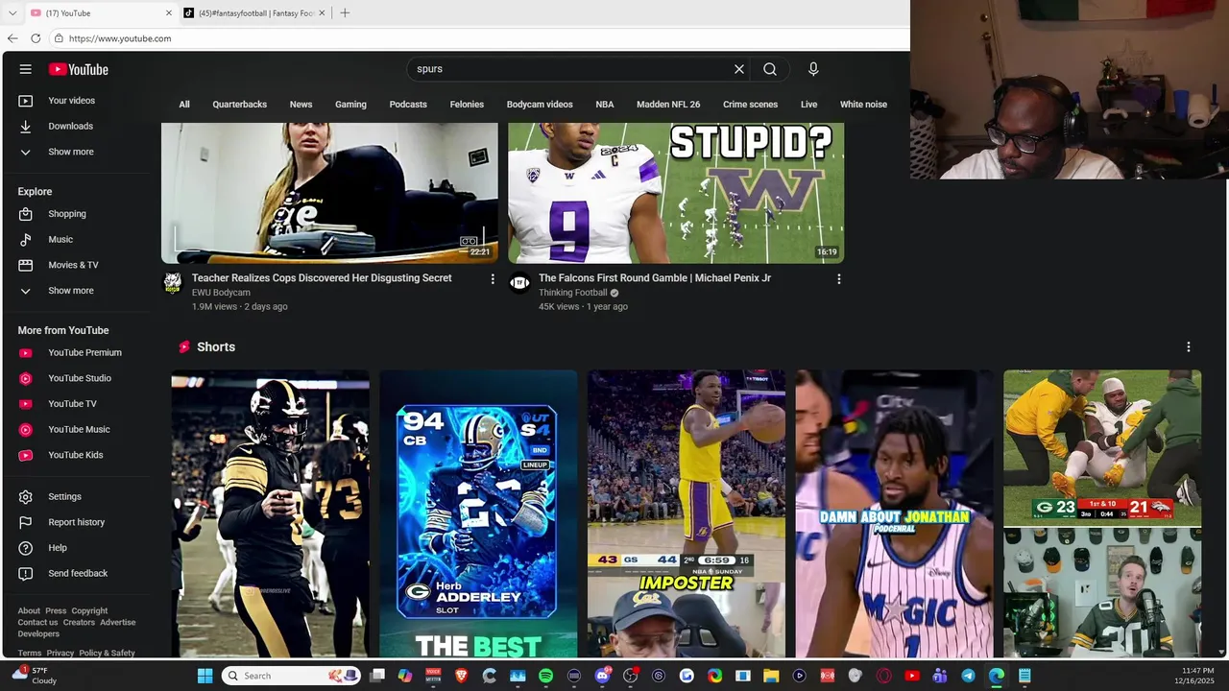1229x691 pixels.
Task: Reload the page
Action: point(36,38)
